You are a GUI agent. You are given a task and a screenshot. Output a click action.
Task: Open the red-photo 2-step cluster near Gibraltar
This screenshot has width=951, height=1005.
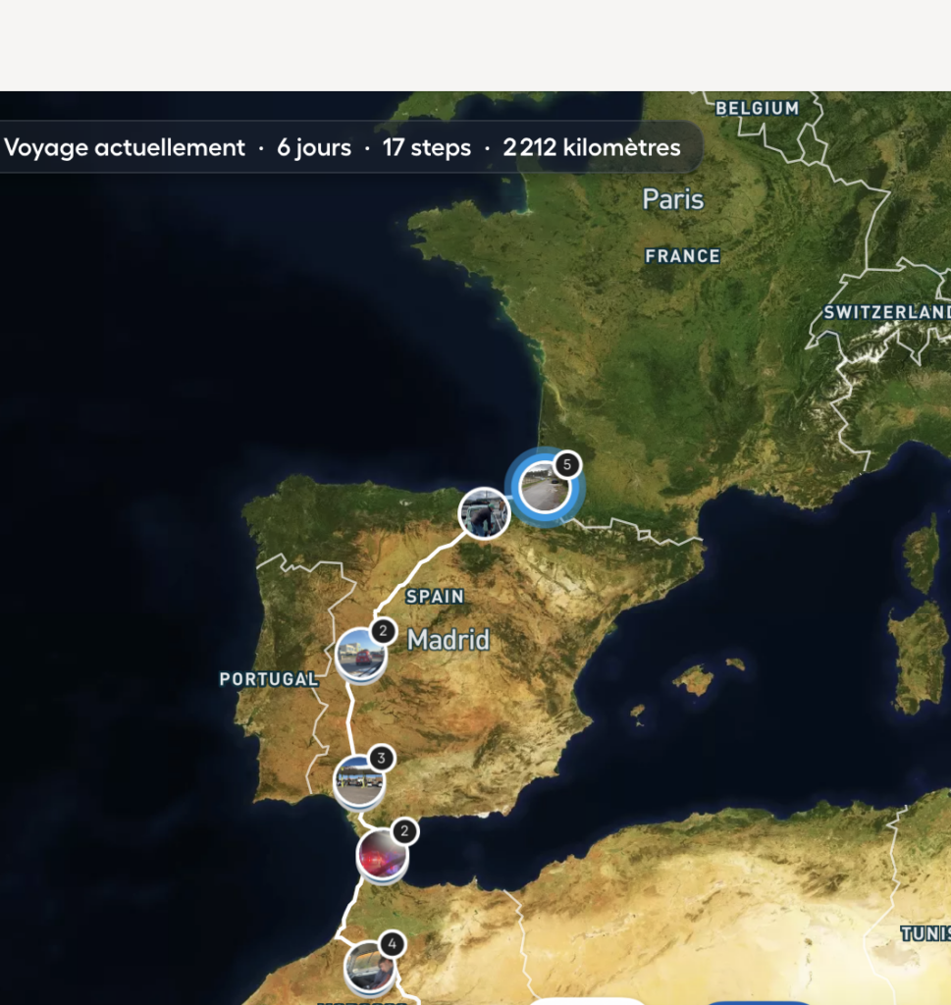click(x=382, y=855)
